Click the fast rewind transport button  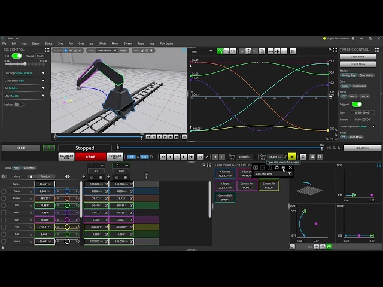point(163,157)
